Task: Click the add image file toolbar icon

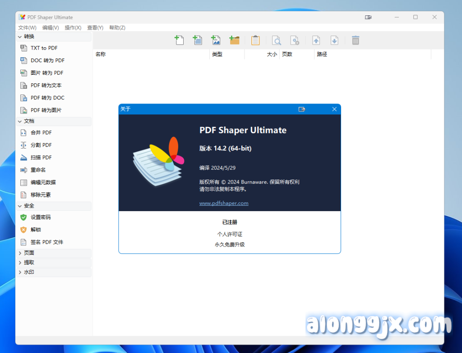Action: (x=216, y=41)
